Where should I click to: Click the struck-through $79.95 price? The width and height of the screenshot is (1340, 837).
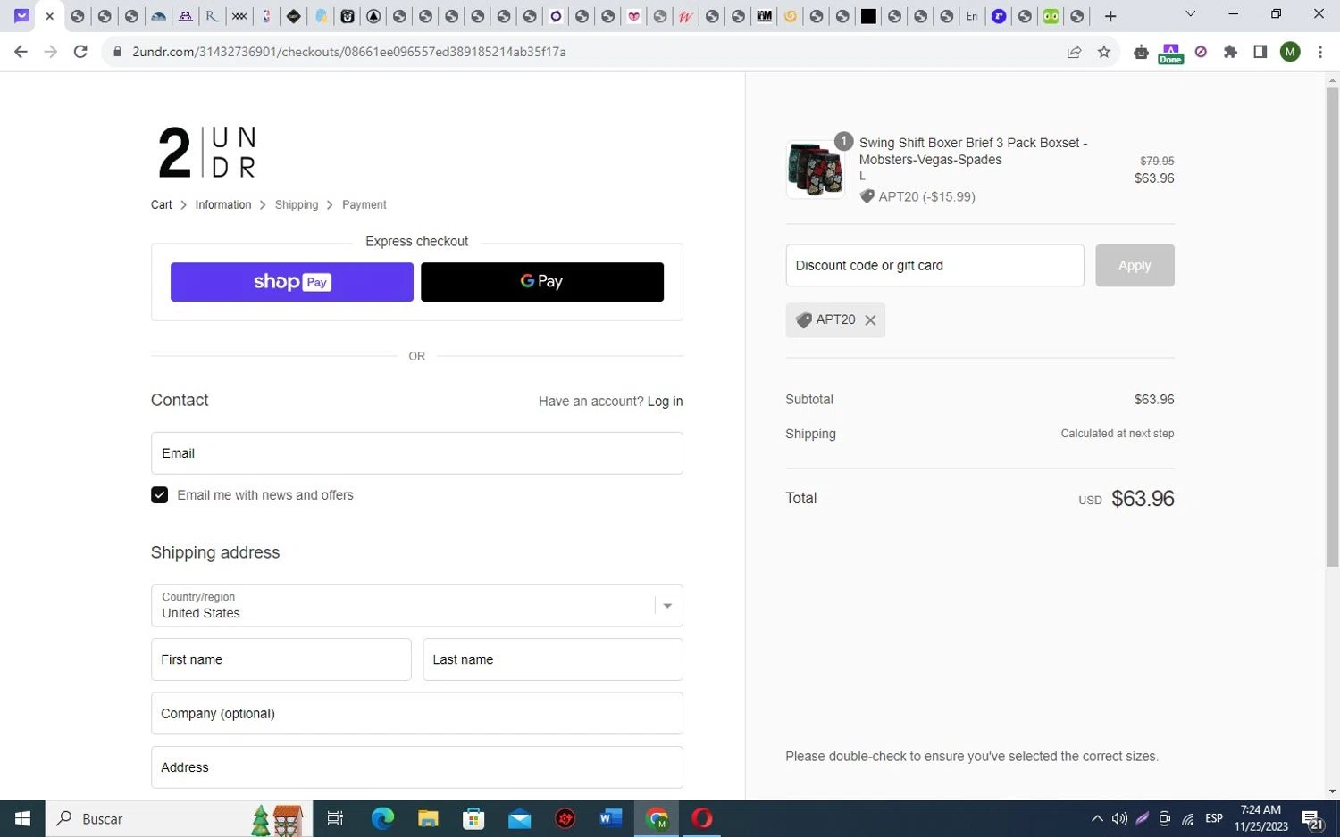[x=1157, y=161]
